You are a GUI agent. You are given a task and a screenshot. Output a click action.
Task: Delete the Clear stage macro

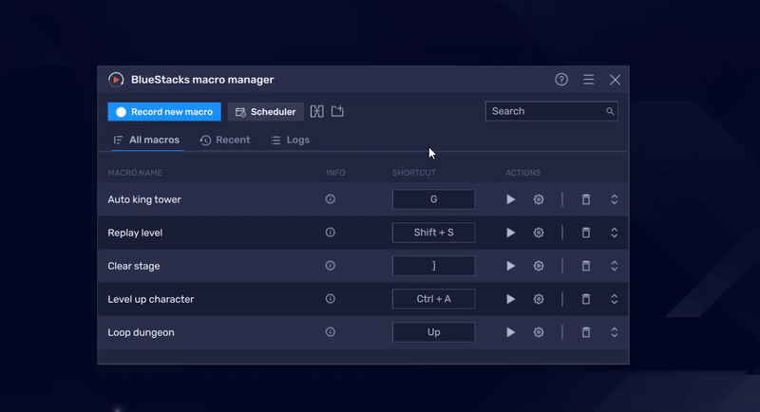(586, 266)
